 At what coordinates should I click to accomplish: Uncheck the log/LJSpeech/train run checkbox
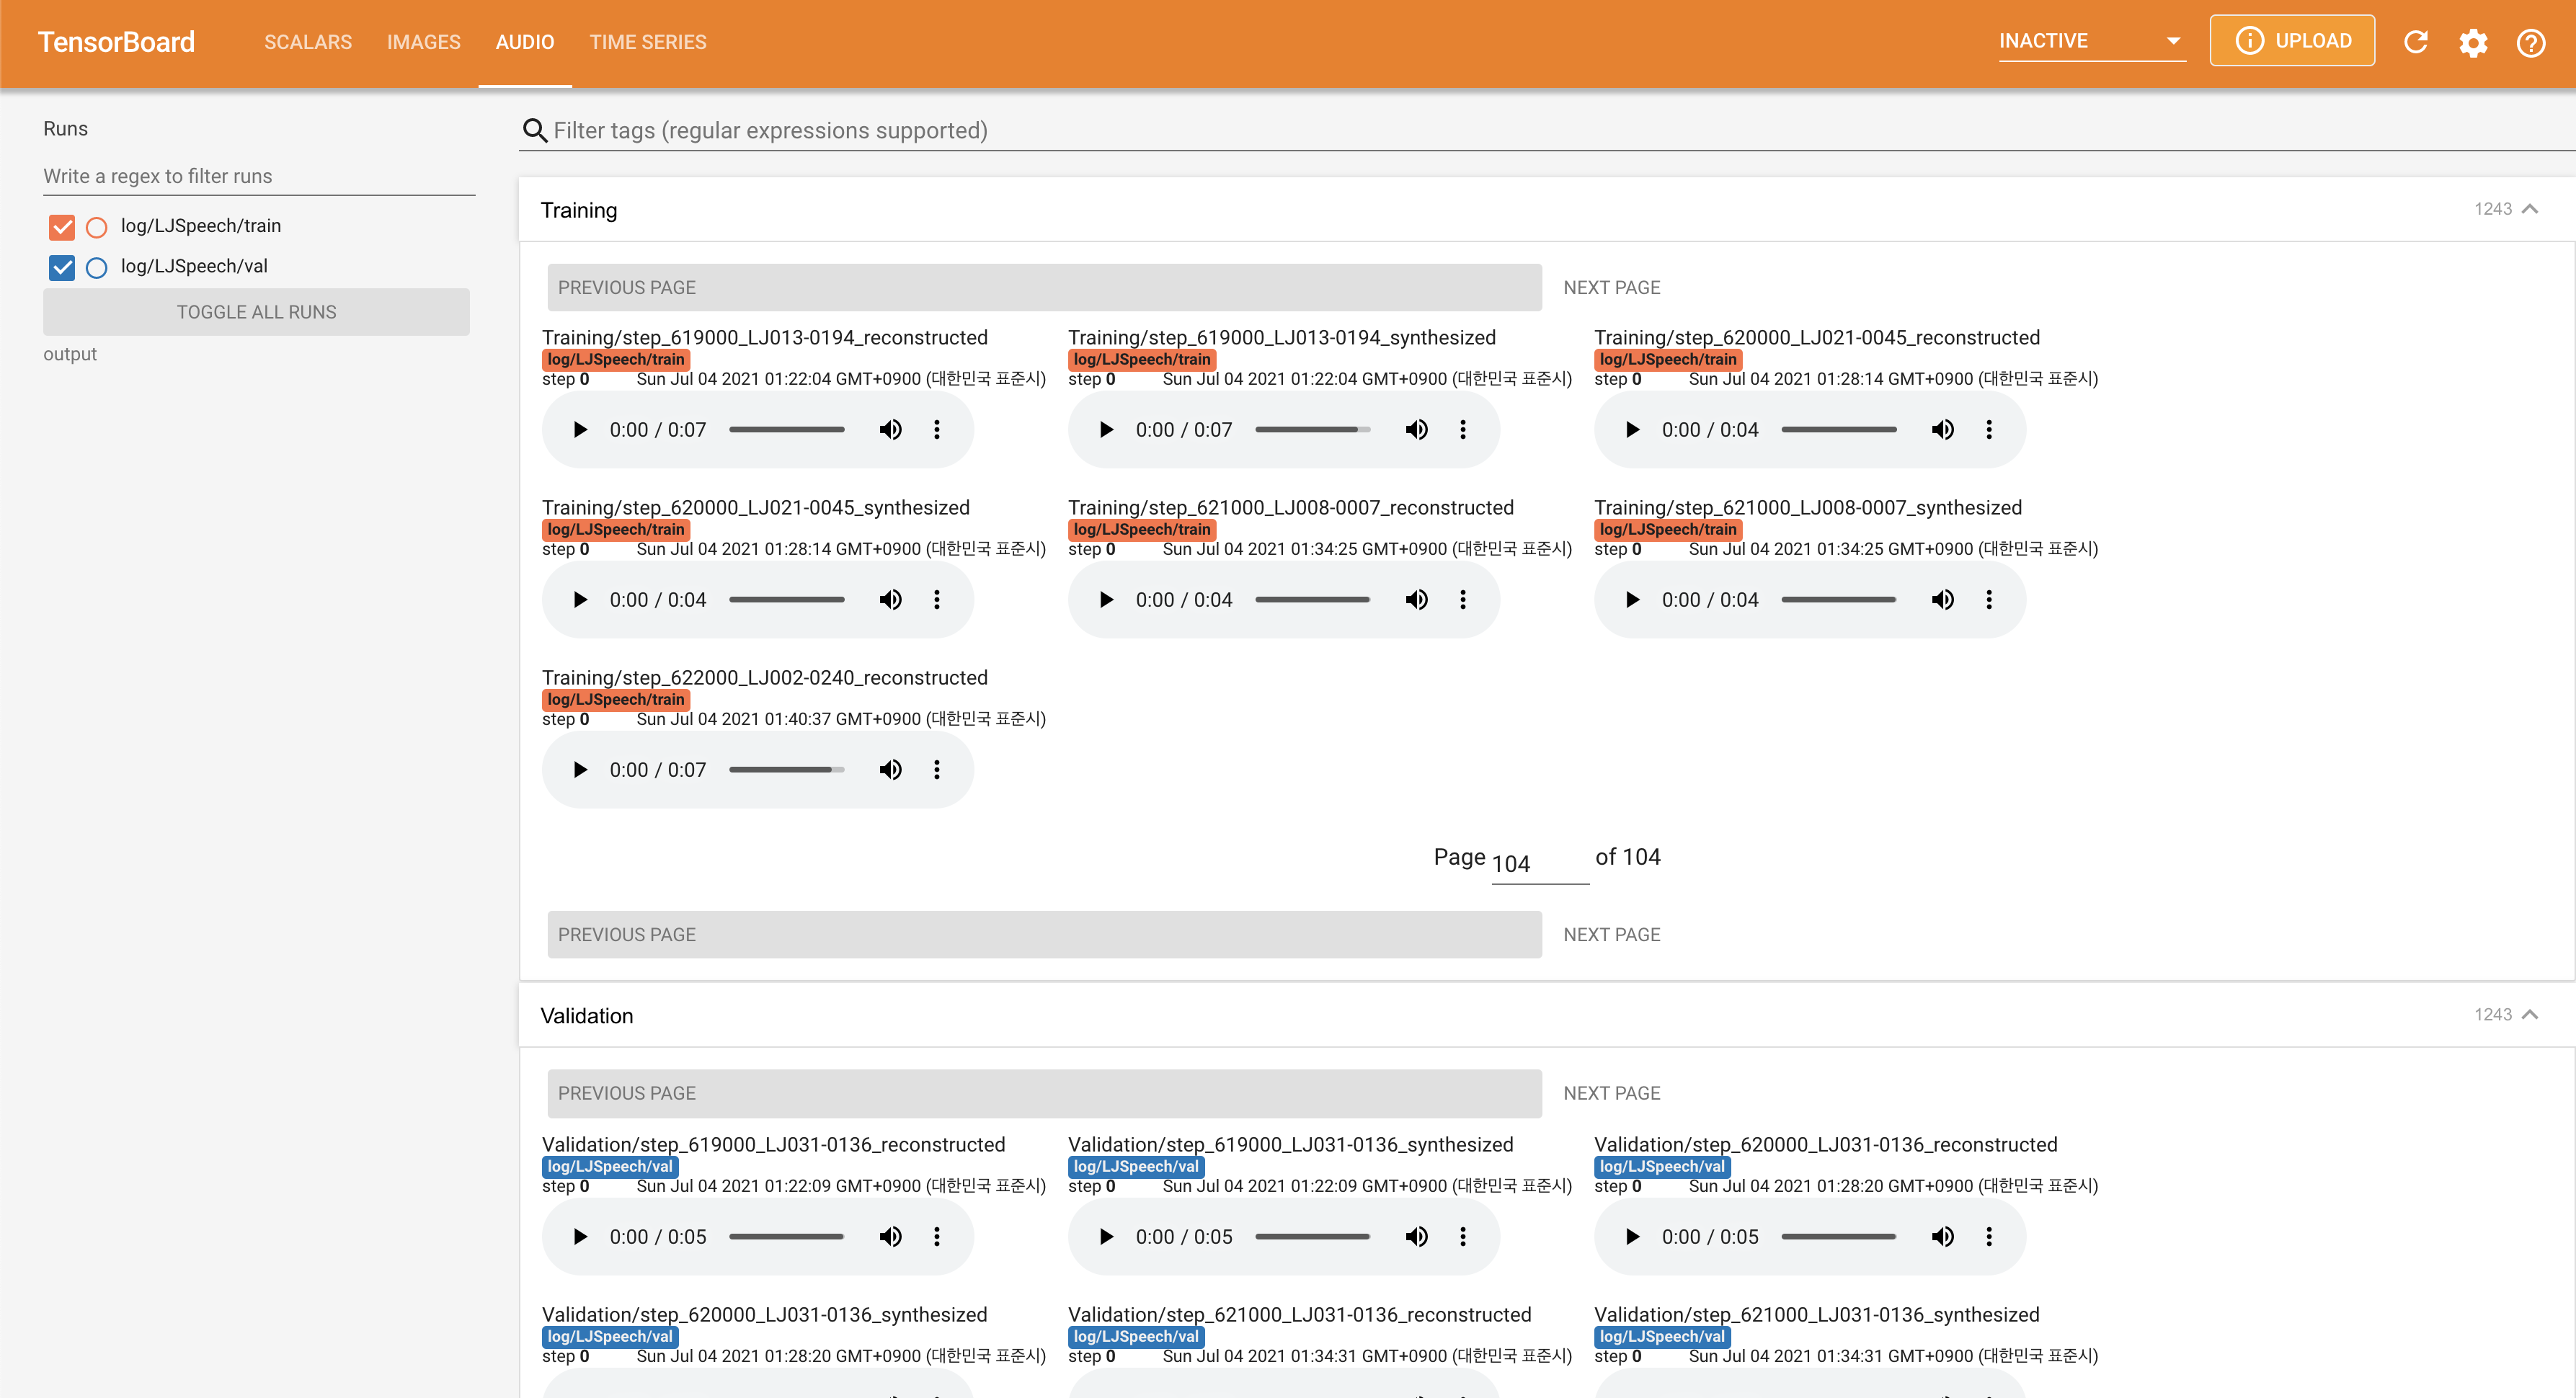click(x=62, y=227)
